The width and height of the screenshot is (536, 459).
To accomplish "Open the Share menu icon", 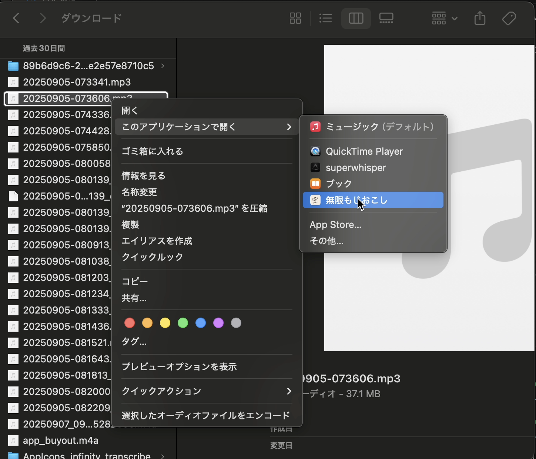I will coord(480,18).
